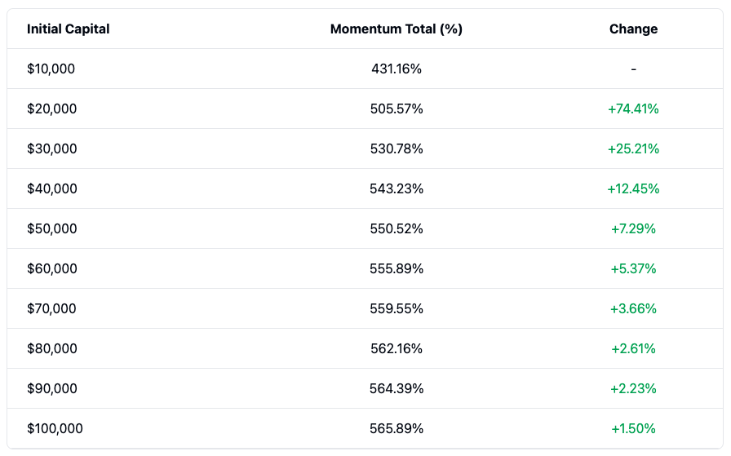Click the 530.78% momentum total value
The image size is (731, 456).
[x=397, y=149]
